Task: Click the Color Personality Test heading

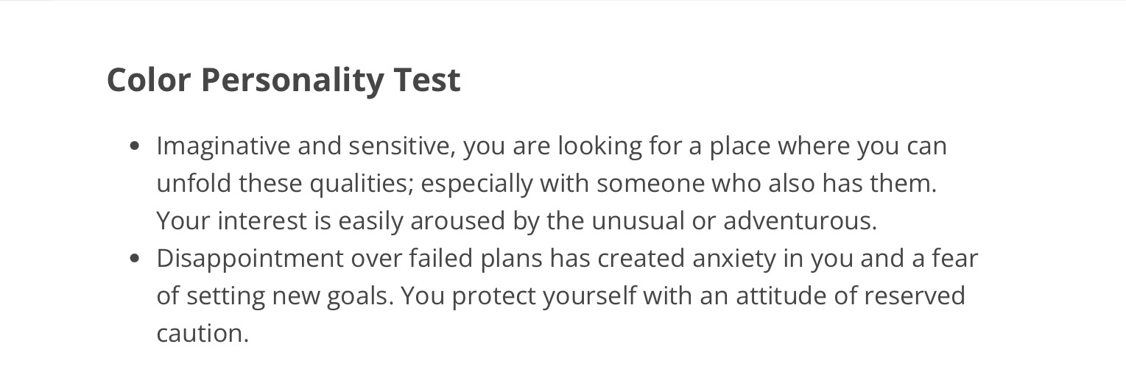Action: pyautogui.click(x=284, y=79)
